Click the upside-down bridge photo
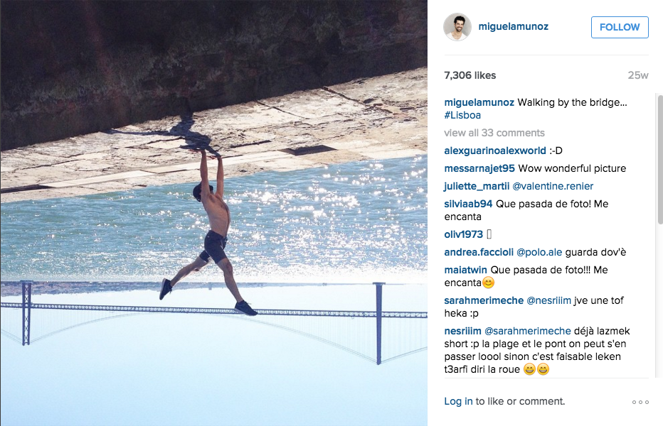 [x=214, y=213]
